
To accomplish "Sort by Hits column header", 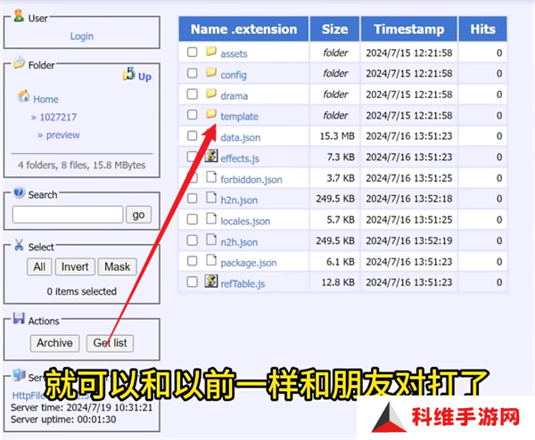I will tap(482, 29).
